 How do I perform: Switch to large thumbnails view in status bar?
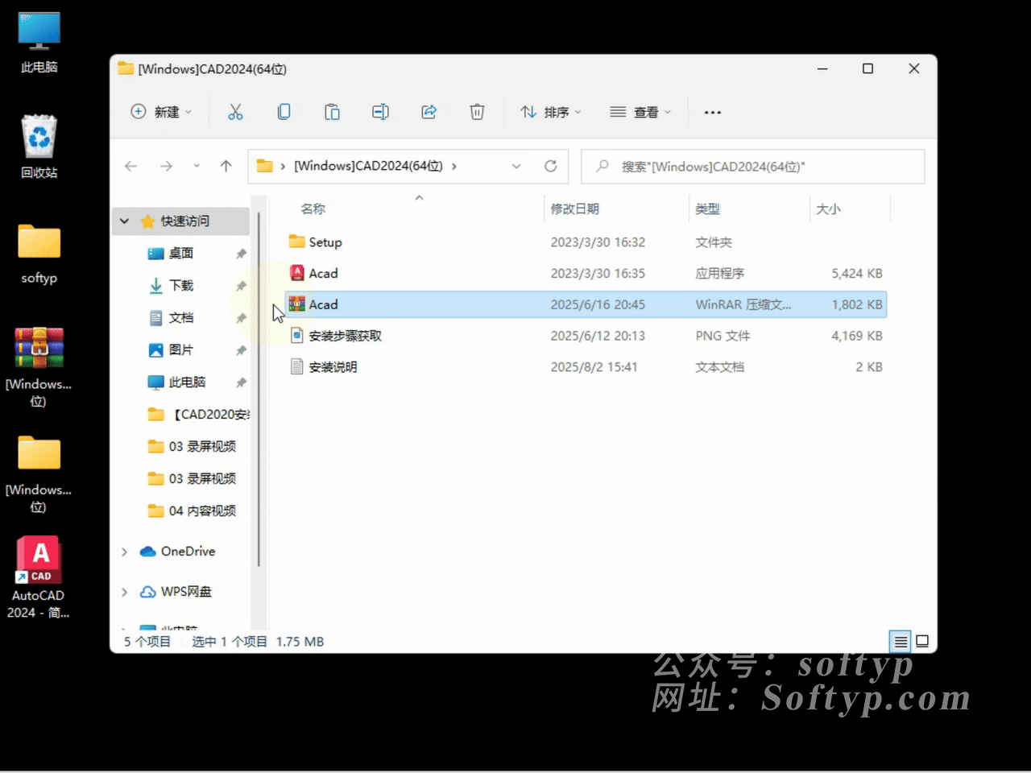922,641
